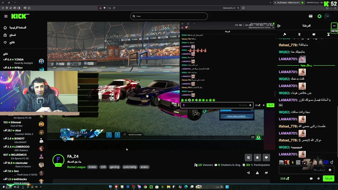Open chat settings gear icon

click(x=318, y=179)
